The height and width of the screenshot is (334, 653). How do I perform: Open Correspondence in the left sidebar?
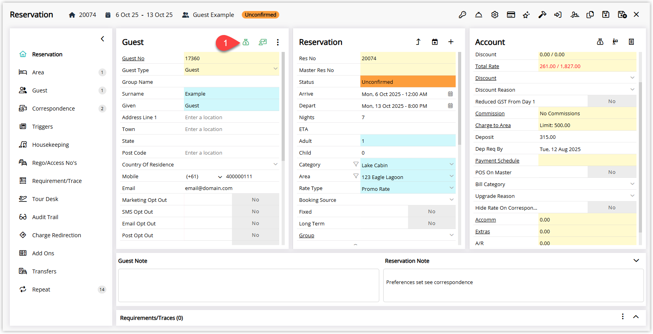click(x=54, y=109)
